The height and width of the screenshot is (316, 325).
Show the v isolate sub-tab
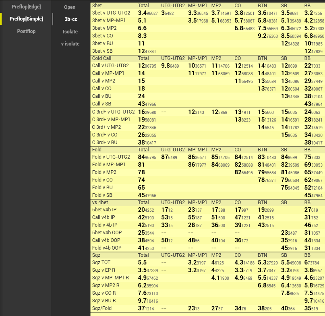tap(70, 43)
